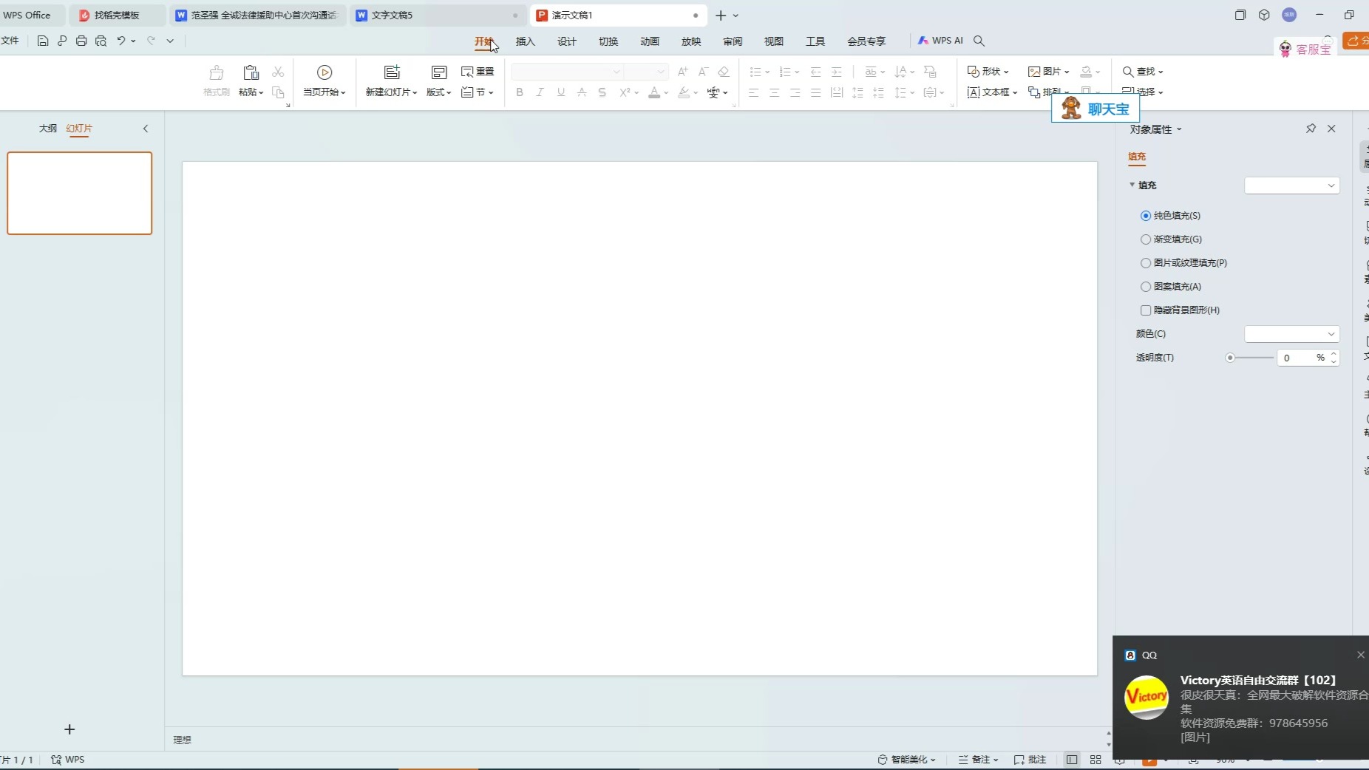The image size is (1369, 770).
Task: Collapse the slide thumbnail pane
Action: (x=146, y=129)
